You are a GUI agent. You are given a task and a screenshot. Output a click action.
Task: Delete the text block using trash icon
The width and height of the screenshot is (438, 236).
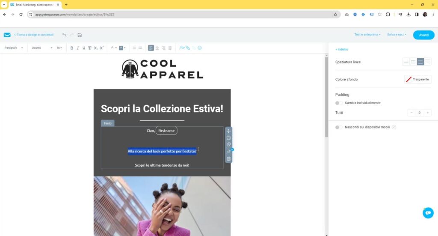(x=228, y=158)
